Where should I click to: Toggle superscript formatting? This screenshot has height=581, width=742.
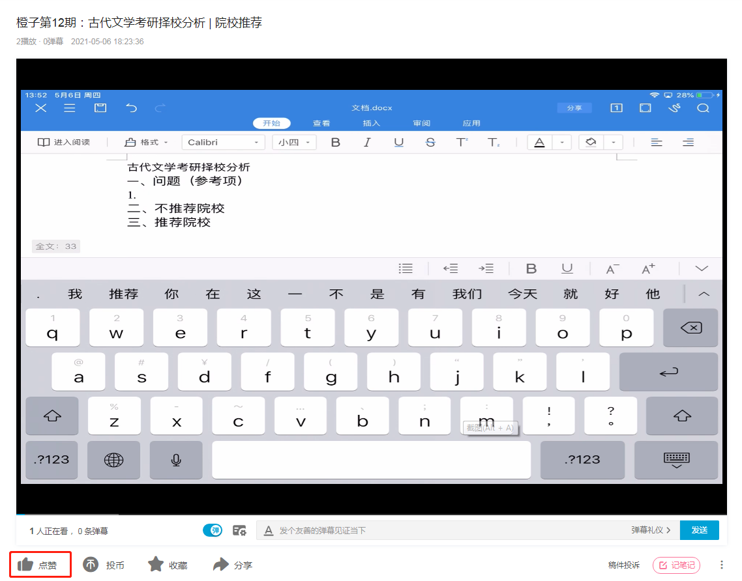click(462, 142)
